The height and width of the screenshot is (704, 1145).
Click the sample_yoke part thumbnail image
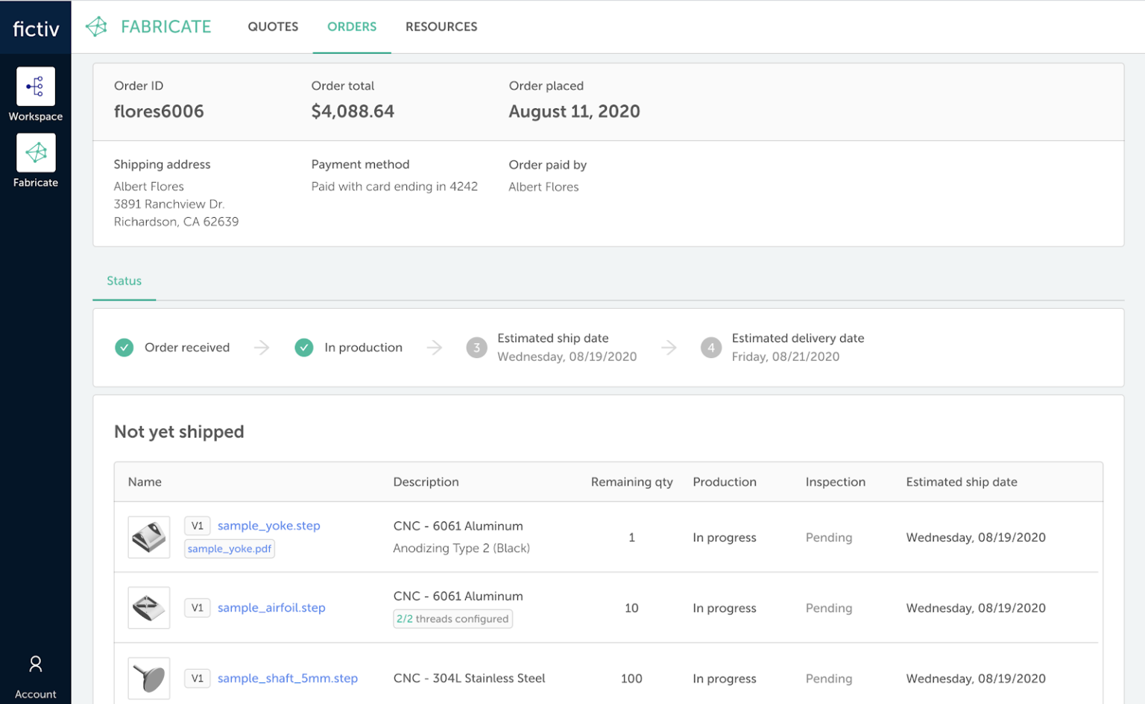[148, 537]
